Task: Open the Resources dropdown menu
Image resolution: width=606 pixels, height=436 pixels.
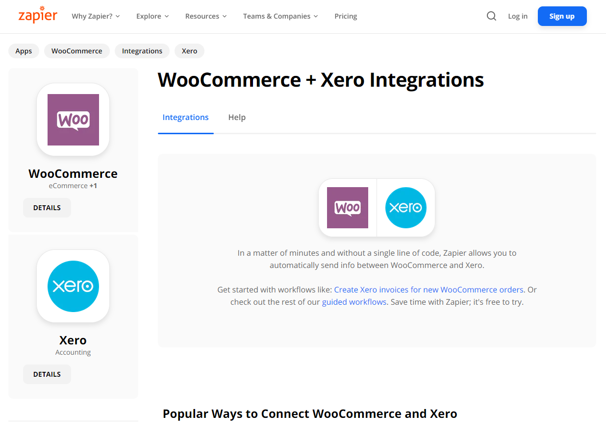Action: (206, 16)
